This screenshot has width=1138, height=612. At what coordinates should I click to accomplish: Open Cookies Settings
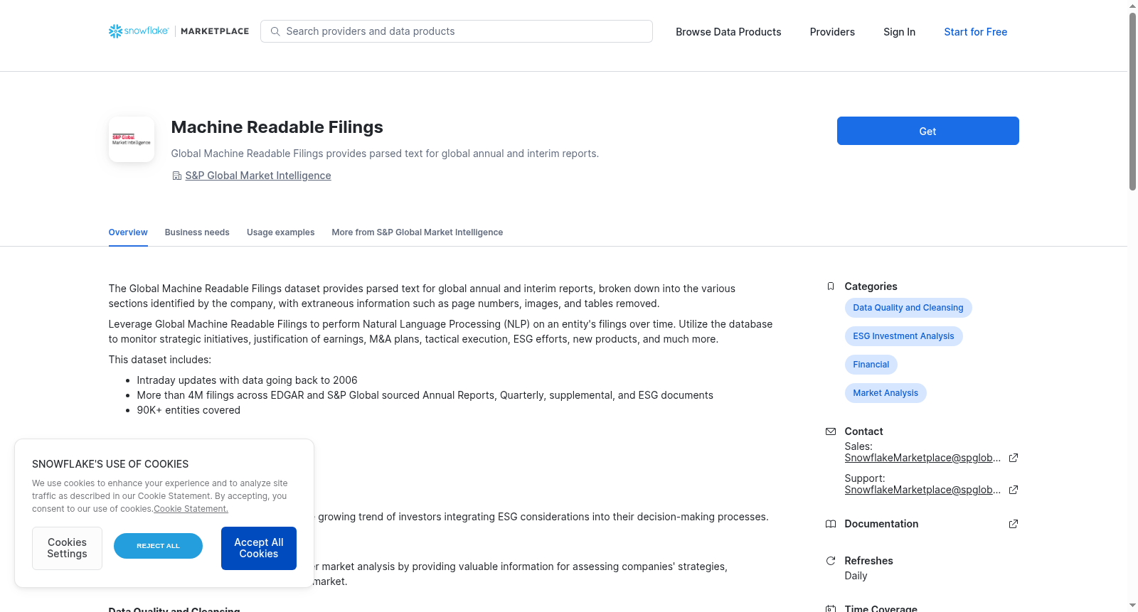click(67, 548)
